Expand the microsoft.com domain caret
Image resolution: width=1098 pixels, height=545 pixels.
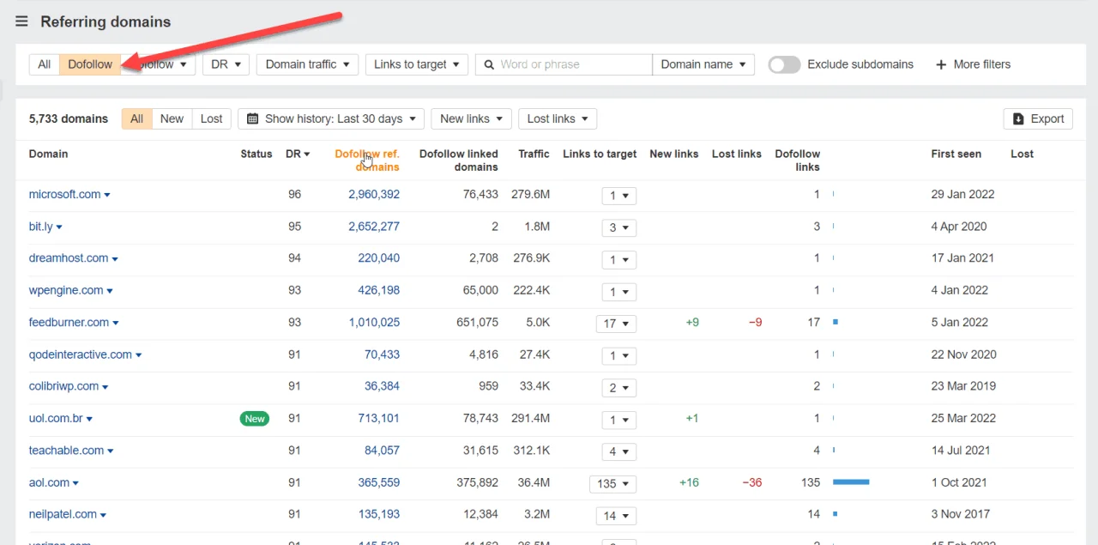pyautogui.click(x=107, y=194)
